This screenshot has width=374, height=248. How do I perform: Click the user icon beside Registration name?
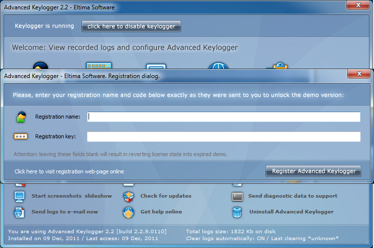coord(21,117)
